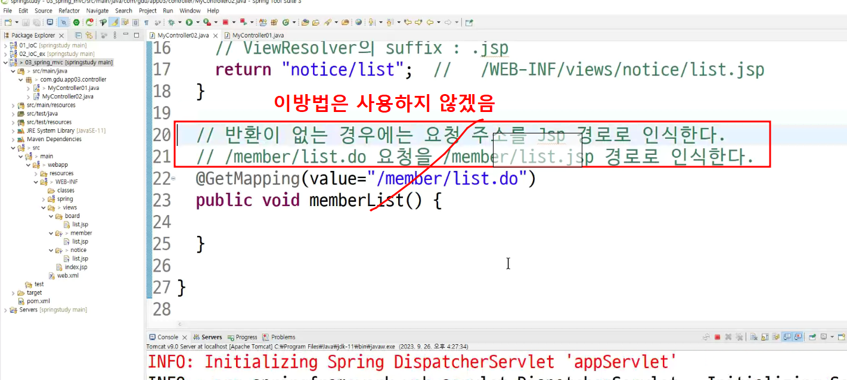Toggle Word Wrap in the Console
The width and height of the screenshot is (847, 380).
(x=776, y=337)
